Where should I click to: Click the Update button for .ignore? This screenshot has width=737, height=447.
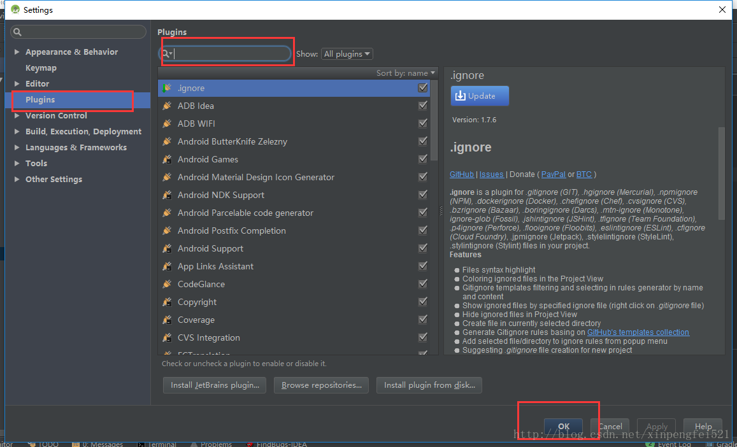click(480, 96)
